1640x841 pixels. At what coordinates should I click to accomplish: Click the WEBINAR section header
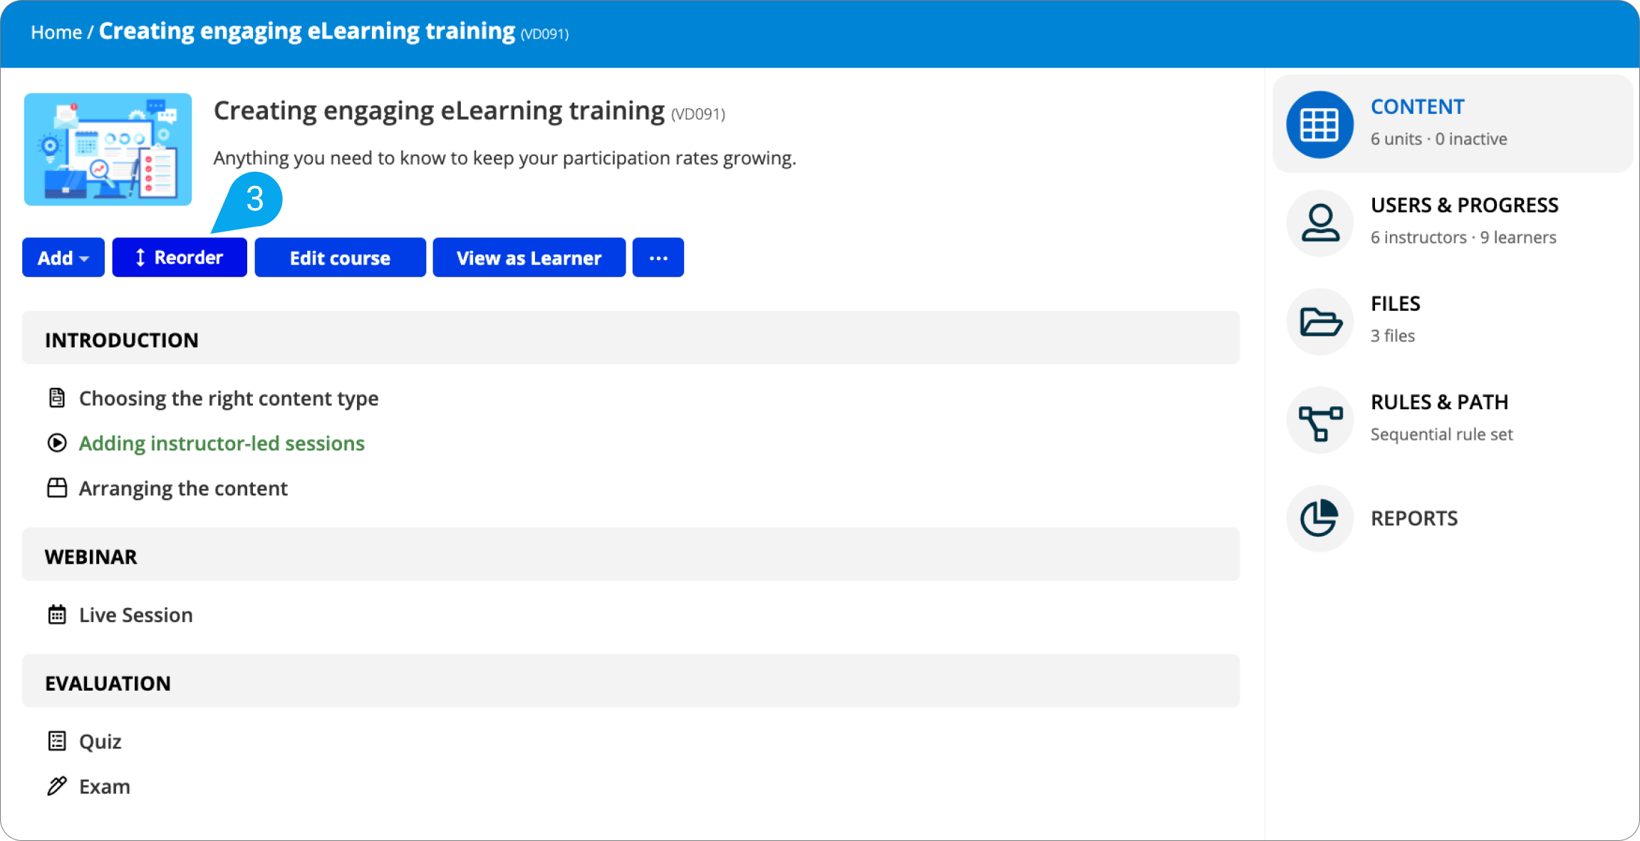pyautogui.click(x=631, y=554)
